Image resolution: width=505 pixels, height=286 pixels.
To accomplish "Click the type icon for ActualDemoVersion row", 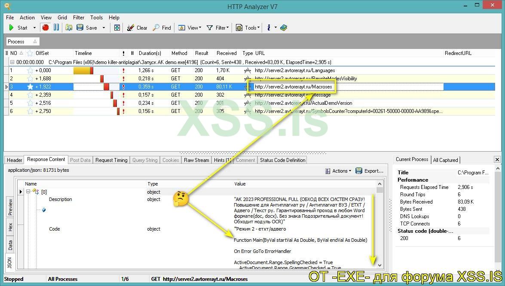I will tap(248, 103).
